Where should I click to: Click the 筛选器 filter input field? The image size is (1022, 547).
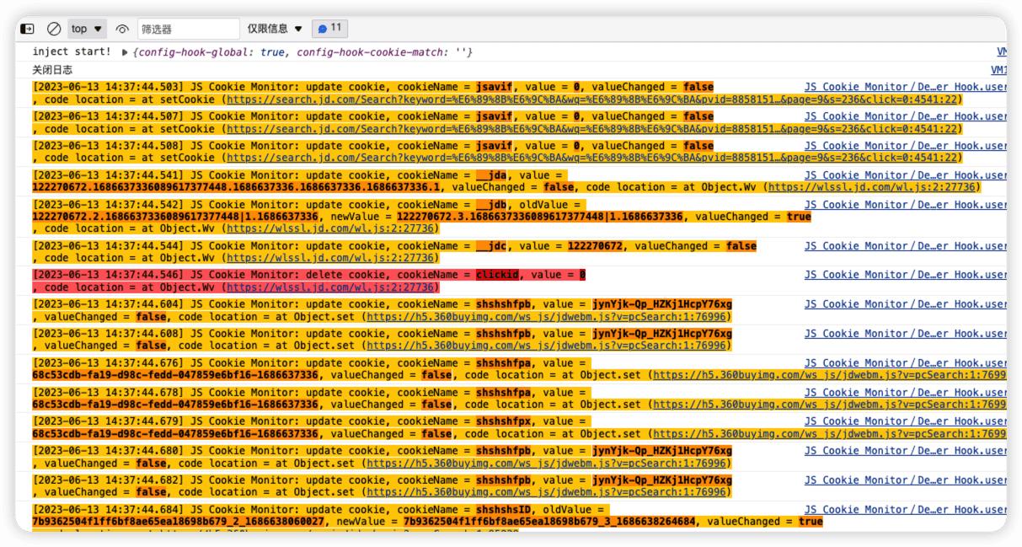[188, 29]
